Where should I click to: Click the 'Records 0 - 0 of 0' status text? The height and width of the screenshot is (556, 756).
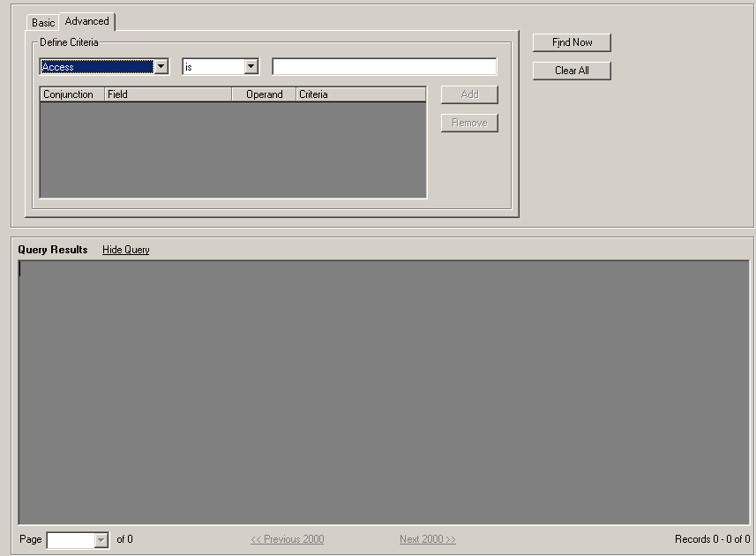click(712, 539)
